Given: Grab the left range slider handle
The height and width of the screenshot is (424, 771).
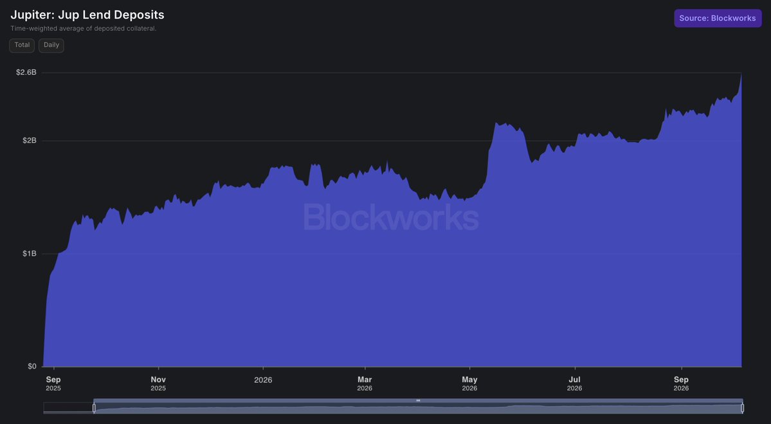Looking at the screenshot, I should click(x=94, y=408).
